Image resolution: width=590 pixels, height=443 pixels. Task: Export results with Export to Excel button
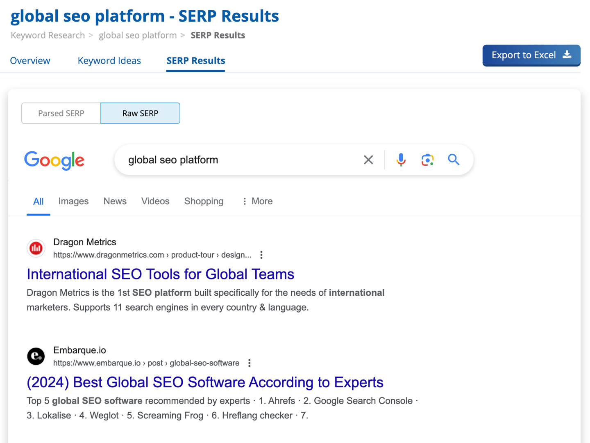pyautogui.click(x=531, y=55)
